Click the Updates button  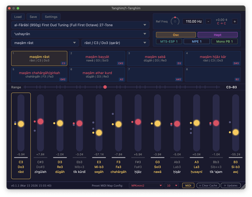(x=231, y=185)
